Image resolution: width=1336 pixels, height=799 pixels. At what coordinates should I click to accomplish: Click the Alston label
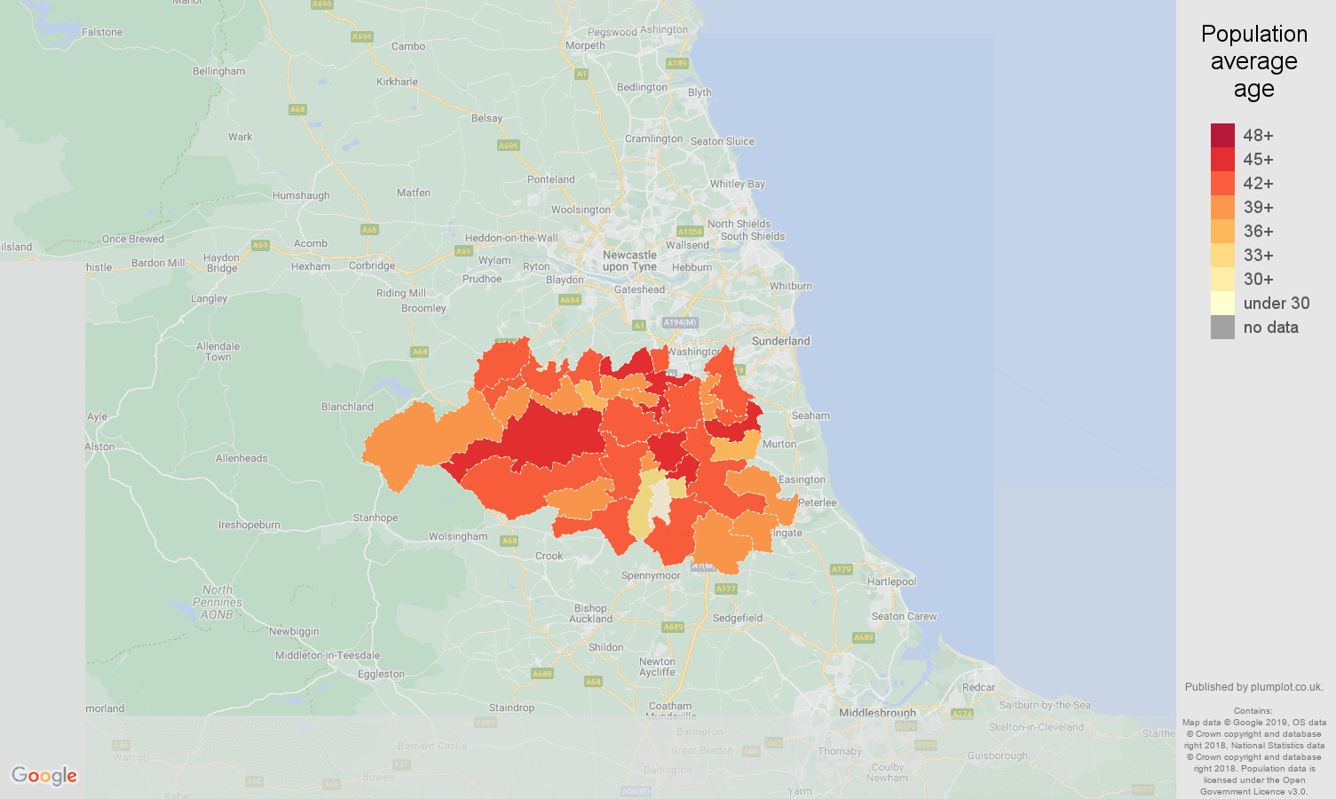[100, 447]
